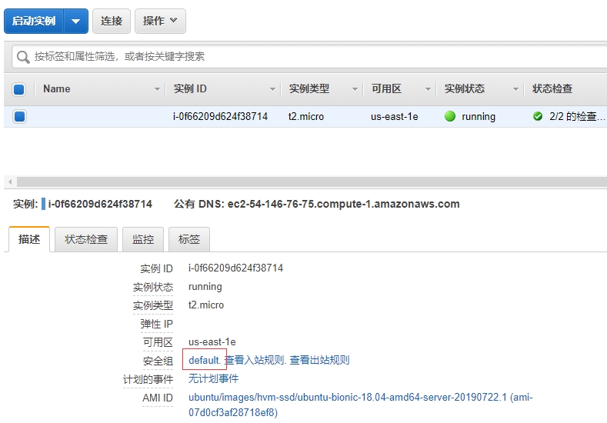Open the 实例类型 column sort arrow
This screenshot has height=423, width=607.
click(355, 89)
